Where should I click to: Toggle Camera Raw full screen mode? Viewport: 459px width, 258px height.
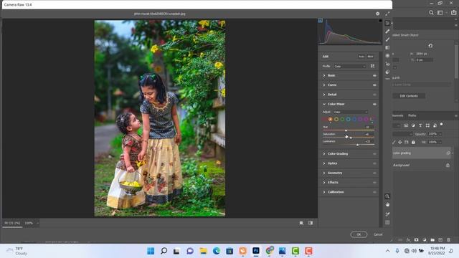387,14
